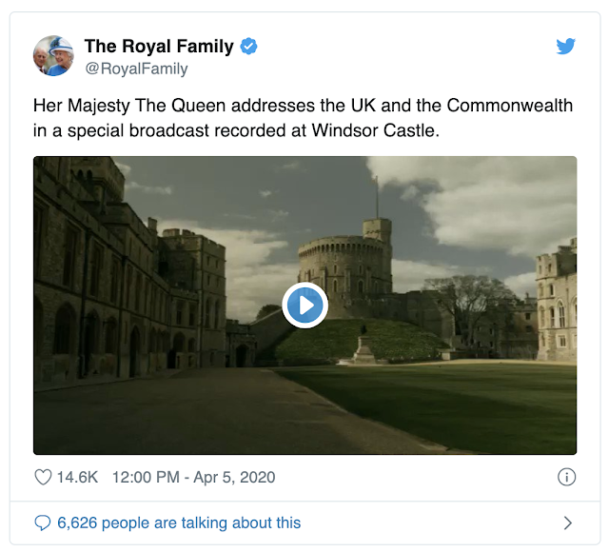Click the 14.6K likes count
This screenshot has height=552, width=609.
(x=77, y=477)
